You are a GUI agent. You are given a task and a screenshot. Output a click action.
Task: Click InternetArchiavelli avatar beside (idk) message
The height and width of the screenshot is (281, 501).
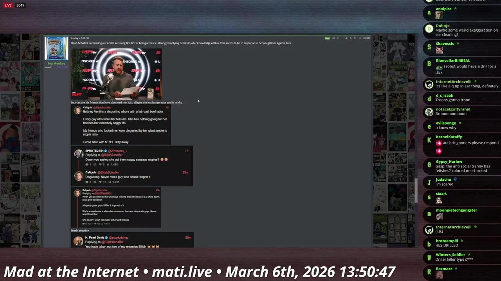pos(429,229)
